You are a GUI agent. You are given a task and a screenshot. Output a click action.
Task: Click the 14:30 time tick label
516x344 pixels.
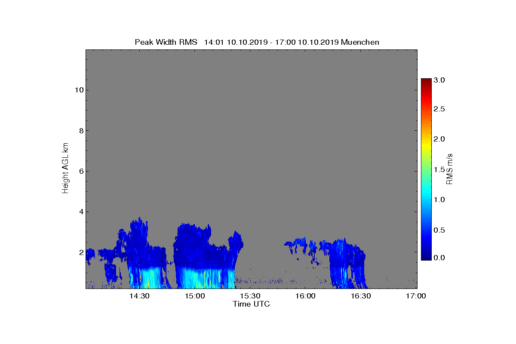tap(139, 296)
